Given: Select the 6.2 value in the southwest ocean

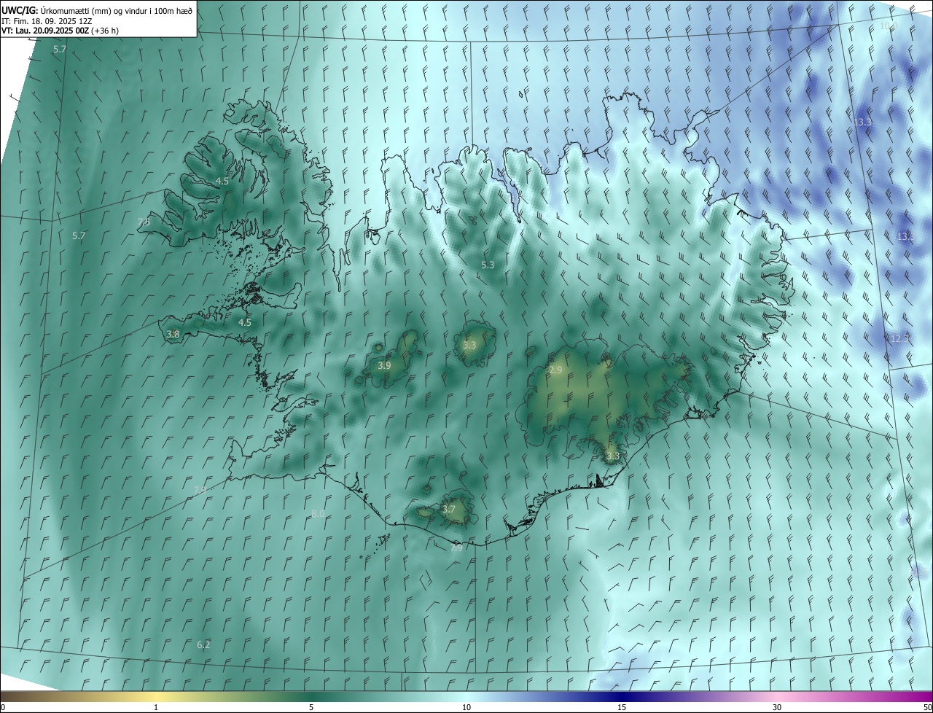Looking at the screenshot, I should point(203,644).
